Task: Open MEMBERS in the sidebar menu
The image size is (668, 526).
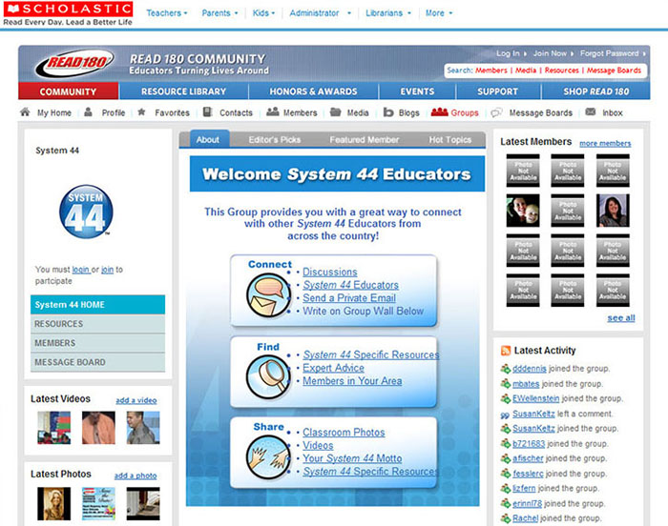Action: [97, 343]
